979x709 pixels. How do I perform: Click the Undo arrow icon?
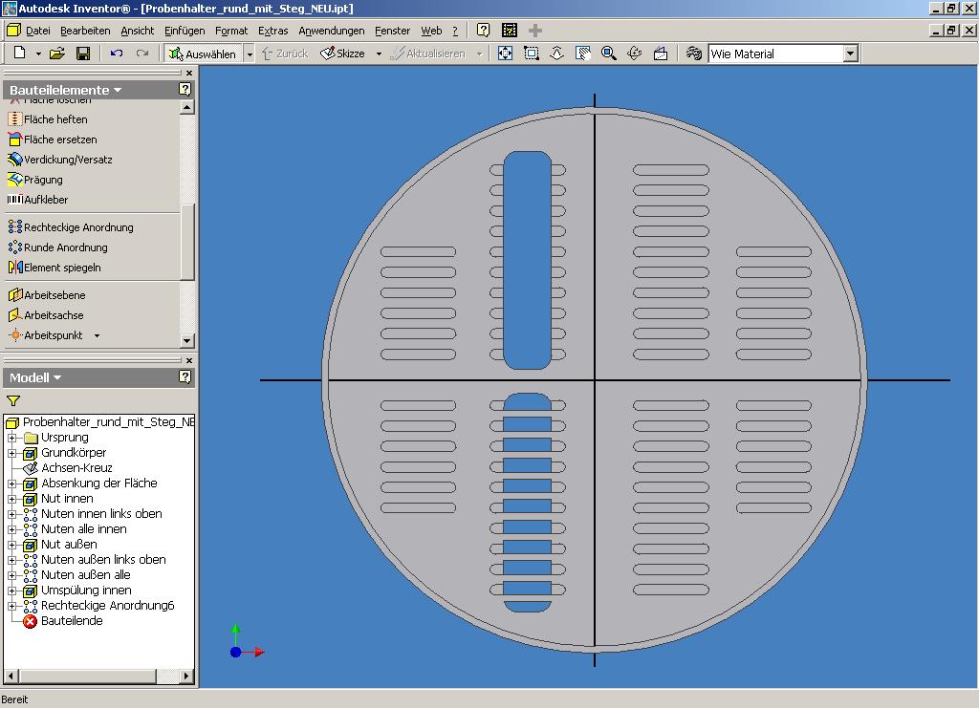[x=117, y=54]
